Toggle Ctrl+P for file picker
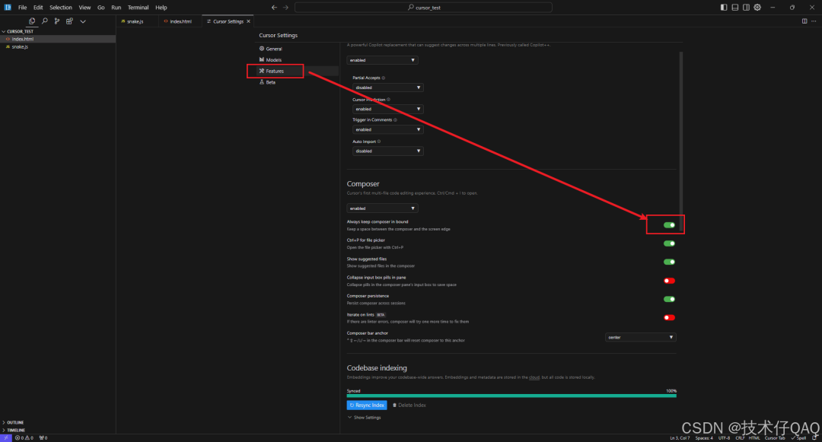Screen dimensions: 822x442 click(x=670, y=243)
